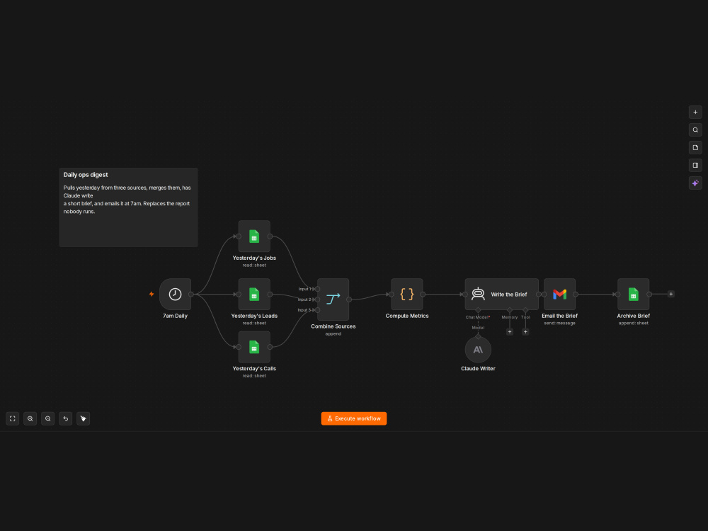This screenshot has width=708, height=531.
Task: Add a Memory sub-node to the agent
Action: point(510,332)
